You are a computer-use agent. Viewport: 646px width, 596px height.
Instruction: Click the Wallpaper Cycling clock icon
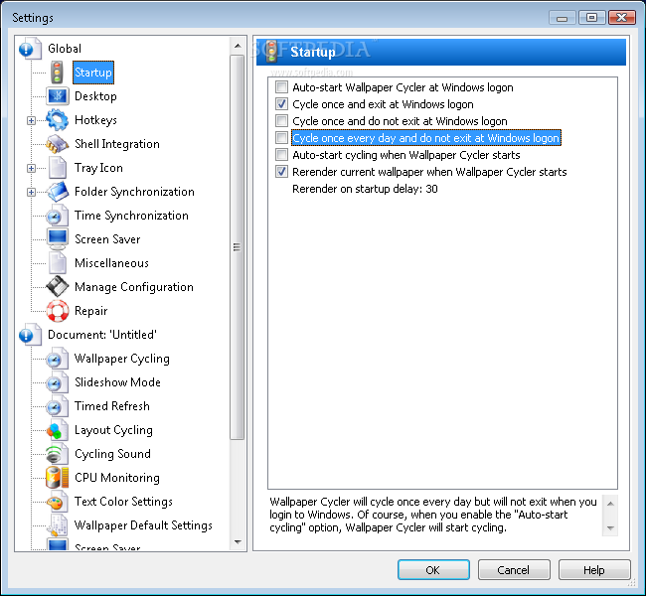[x=58, y=359]
